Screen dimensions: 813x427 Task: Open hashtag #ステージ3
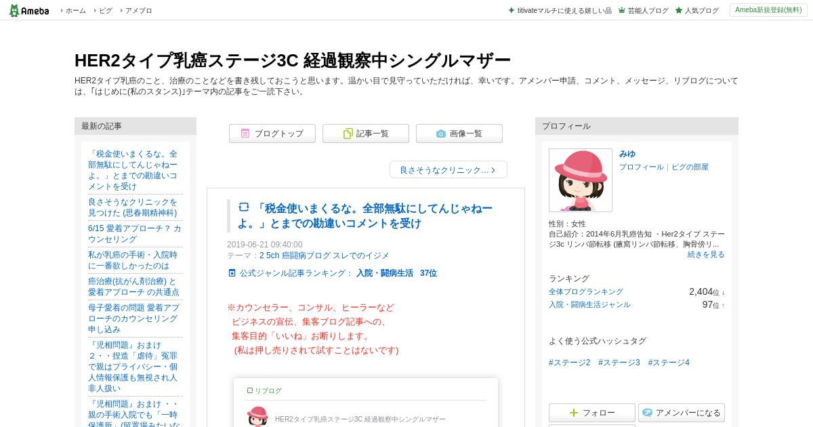pos(619,363)
